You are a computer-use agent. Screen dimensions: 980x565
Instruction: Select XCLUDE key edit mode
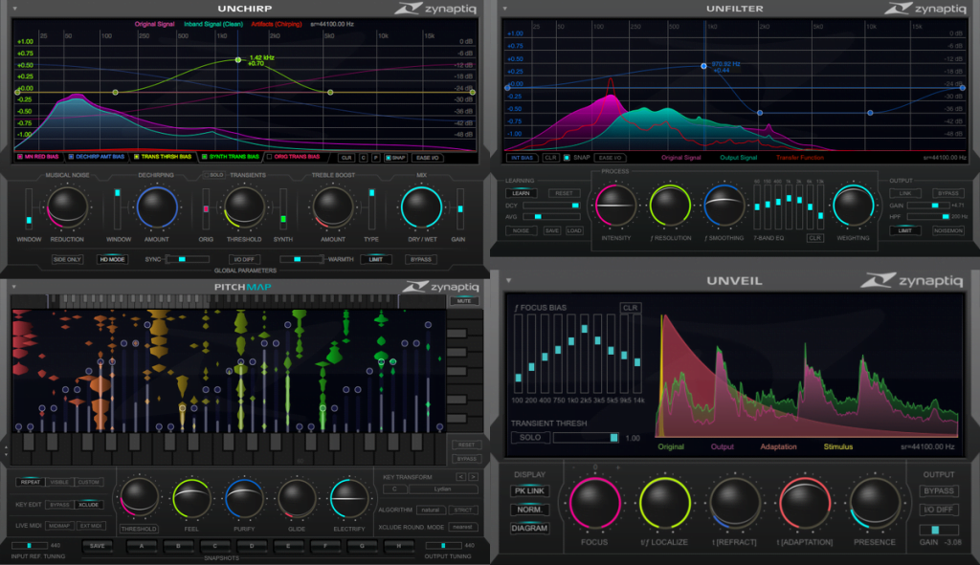[89, 505]
